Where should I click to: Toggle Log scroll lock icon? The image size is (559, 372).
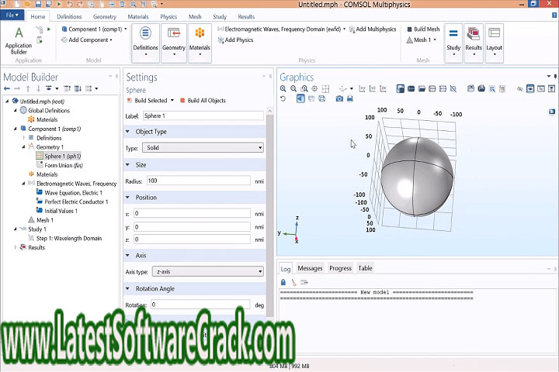(283, 282)
